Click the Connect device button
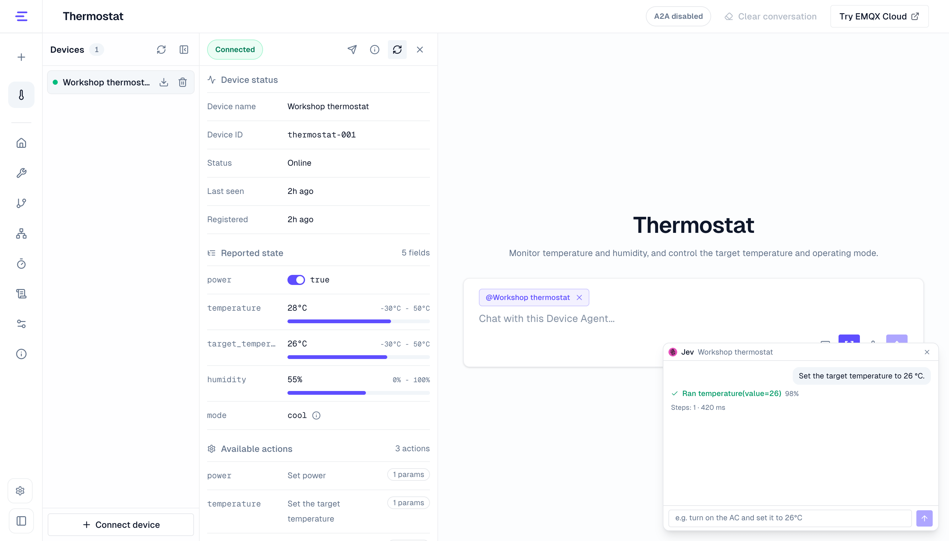The height and width of the screenshot is (541, 949). pos(121,525)
